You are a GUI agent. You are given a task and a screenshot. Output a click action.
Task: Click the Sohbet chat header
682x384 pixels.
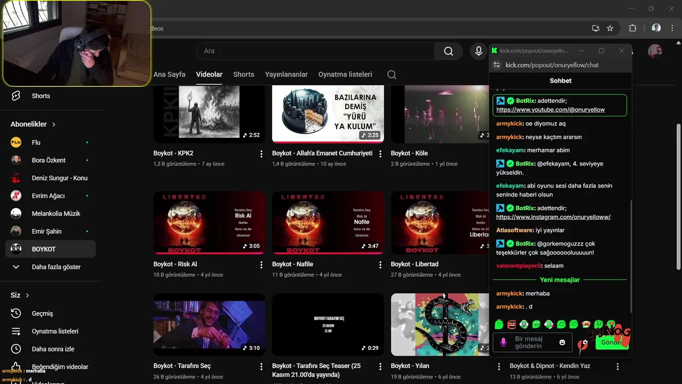point(561,81)
